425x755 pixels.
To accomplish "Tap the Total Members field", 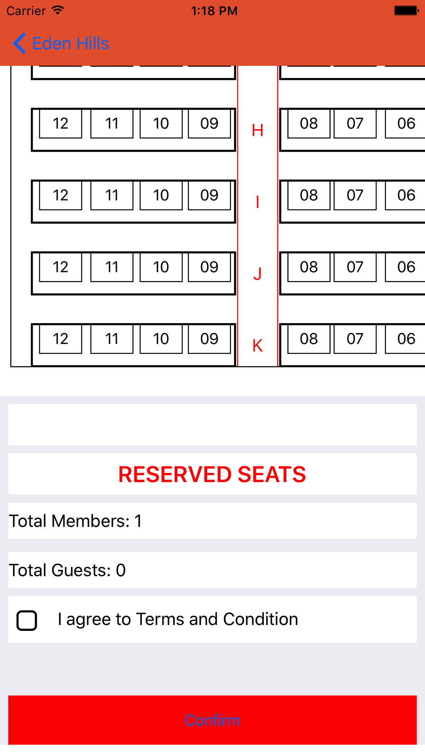I will coord(212,521).
